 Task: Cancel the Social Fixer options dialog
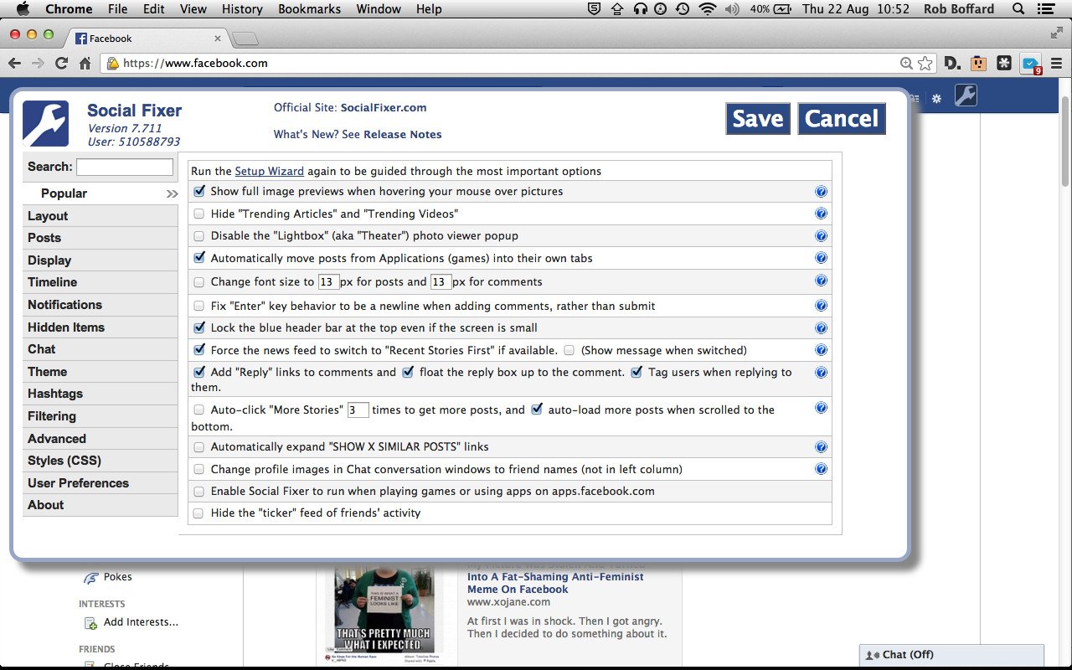tap(842, 119)
